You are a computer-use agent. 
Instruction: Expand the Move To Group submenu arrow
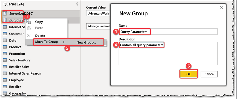(x=64, y=42)
